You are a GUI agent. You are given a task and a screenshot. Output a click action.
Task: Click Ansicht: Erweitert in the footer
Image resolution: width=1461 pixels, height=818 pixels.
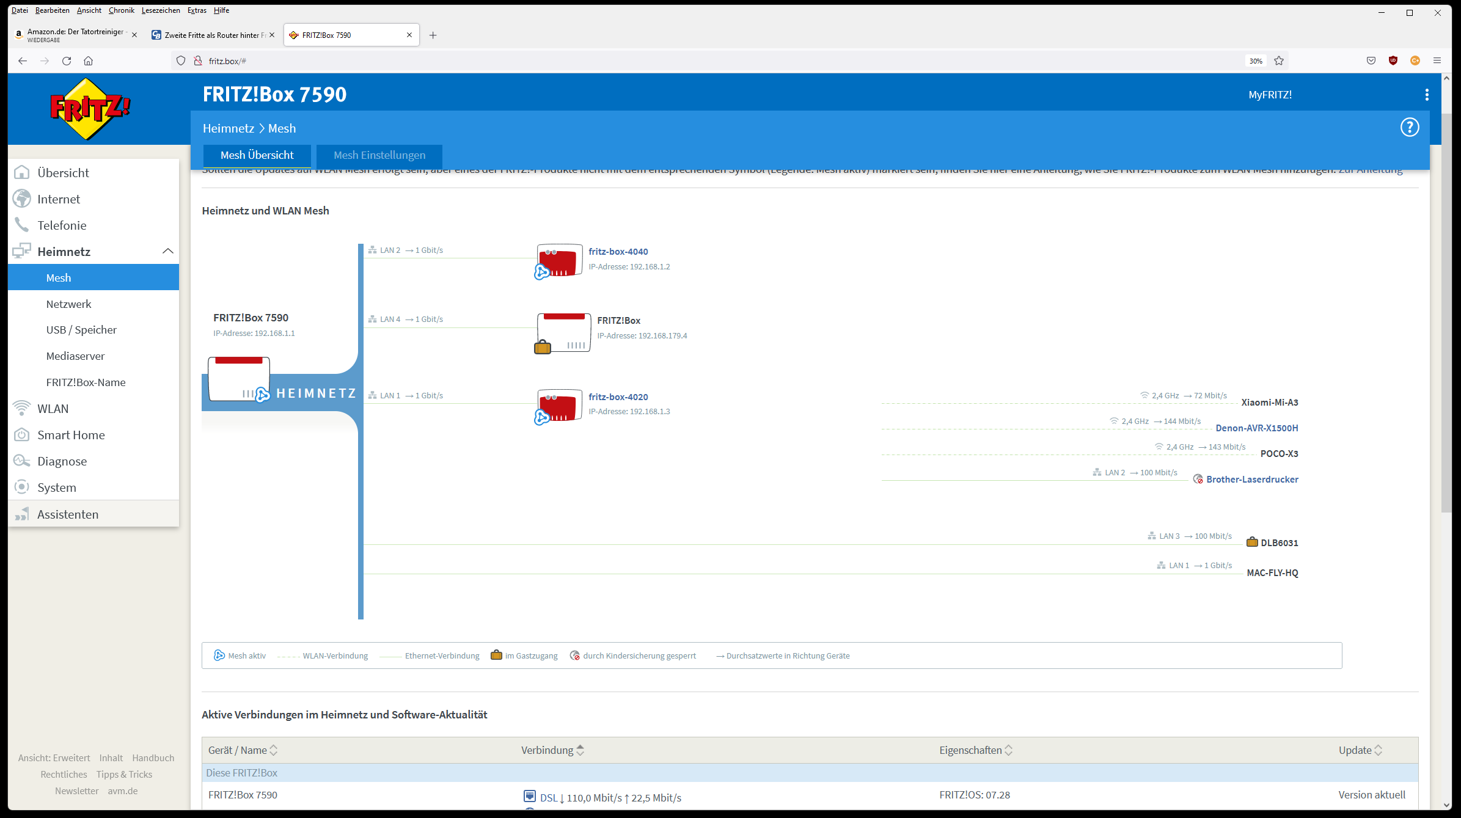[x=54, y=758]
